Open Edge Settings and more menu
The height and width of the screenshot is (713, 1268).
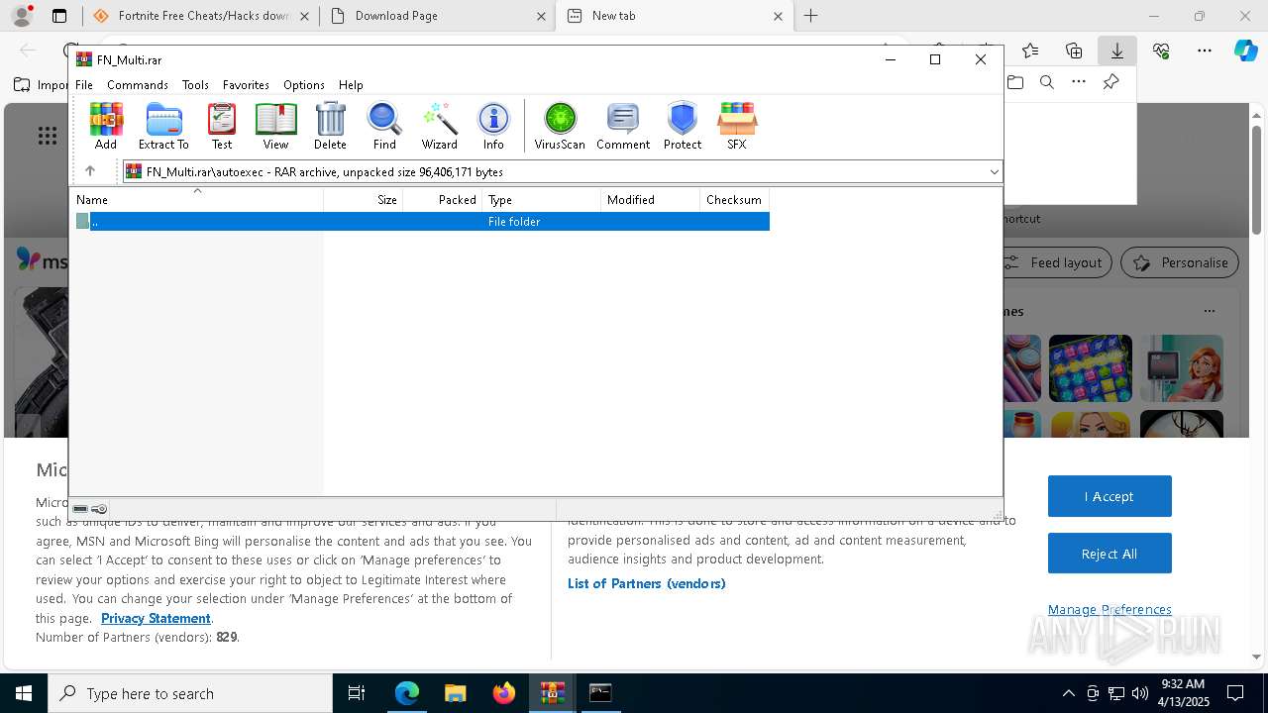1204,51
